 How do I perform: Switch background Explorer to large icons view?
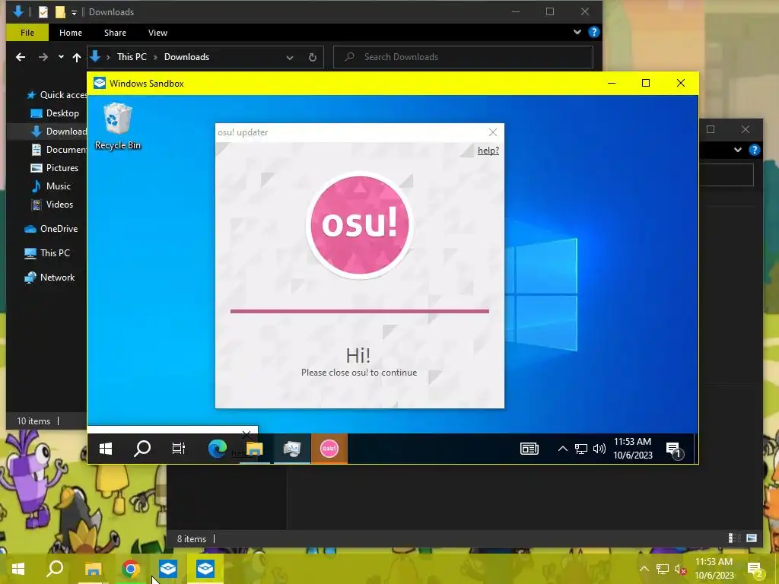(x=752, y=538)
